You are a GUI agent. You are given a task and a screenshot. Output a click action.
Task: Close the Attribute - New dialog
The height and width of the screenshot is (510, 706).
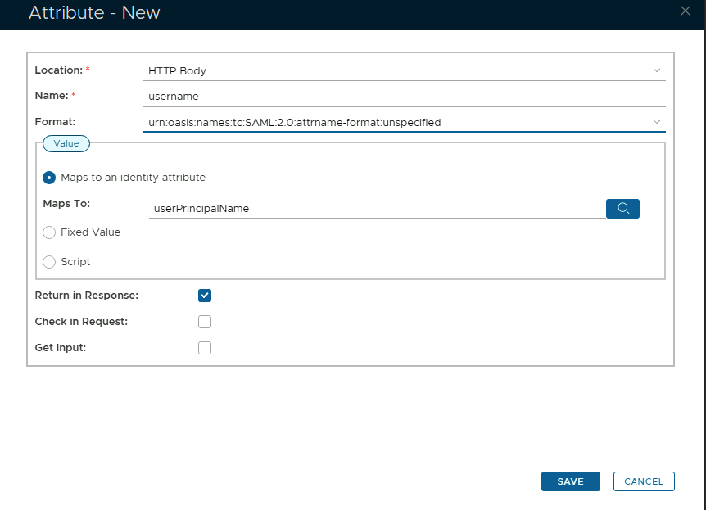(686, 11)
